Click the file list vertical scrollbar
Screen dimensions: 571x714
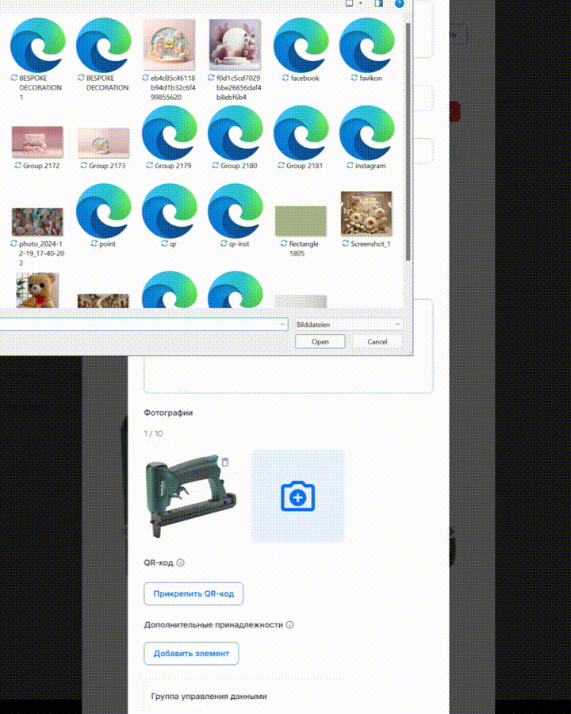tap(408, 141)
